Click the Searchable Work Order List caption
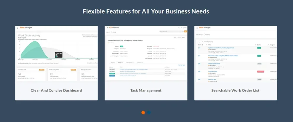This screenshot has height=122, width=293. click(x=235, y=91)
